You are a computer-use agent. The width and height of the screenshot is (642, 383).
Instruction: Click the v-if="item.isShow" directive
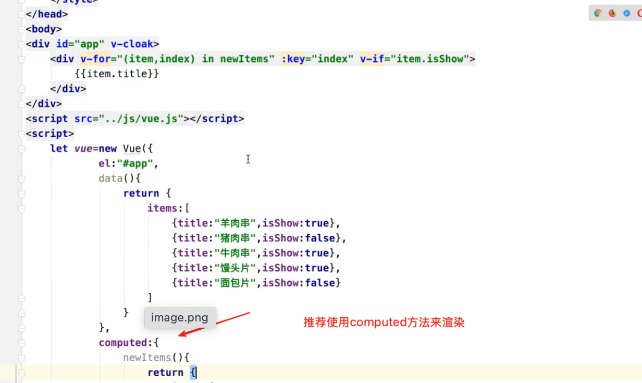tap(415, 59)
